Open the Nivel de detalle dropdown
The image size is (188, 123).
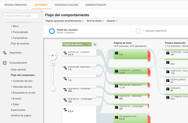tap(95, 21)
